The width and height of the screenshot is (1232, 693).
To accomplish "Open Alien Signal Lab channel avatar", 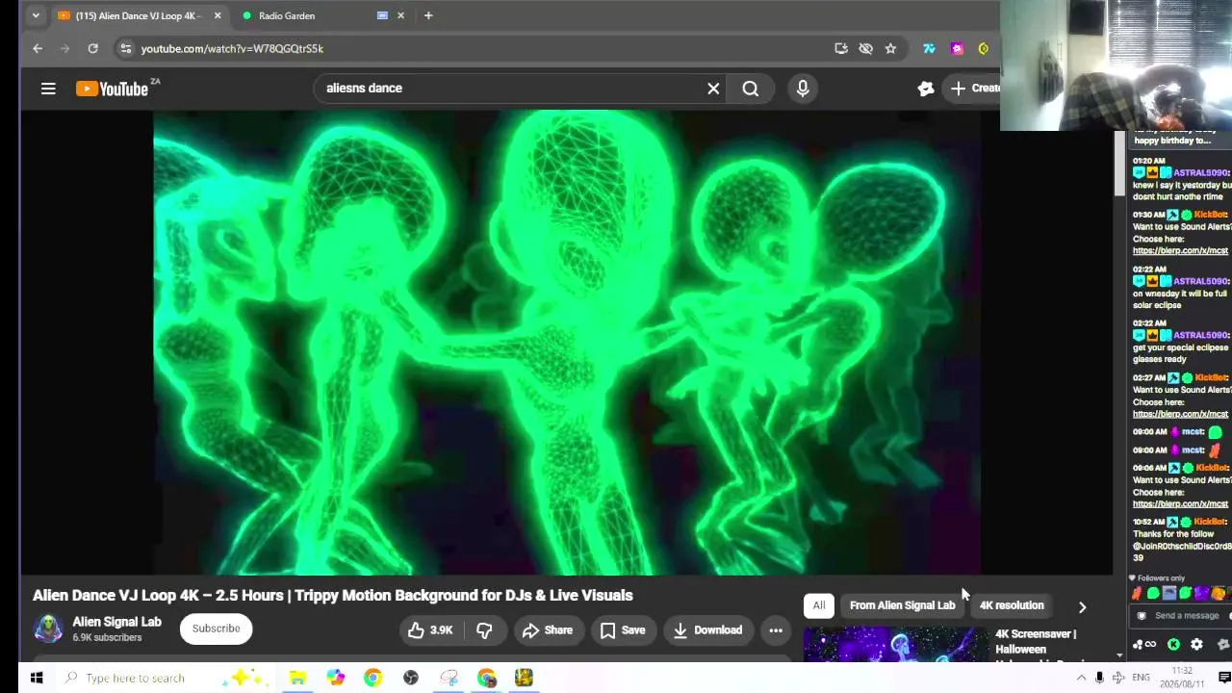I will [48, 629].
